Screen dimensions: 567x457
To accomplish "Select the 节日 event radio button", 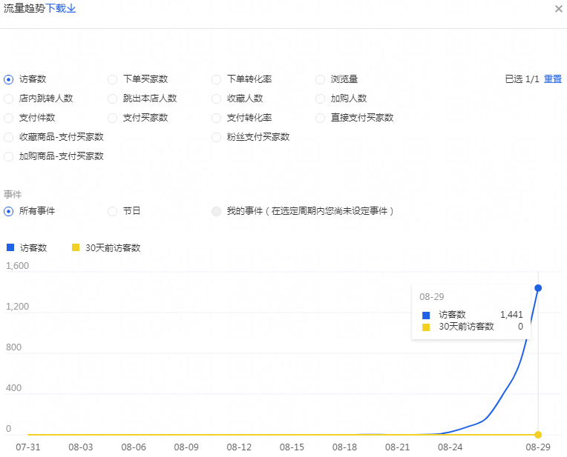I will point(113,211).
